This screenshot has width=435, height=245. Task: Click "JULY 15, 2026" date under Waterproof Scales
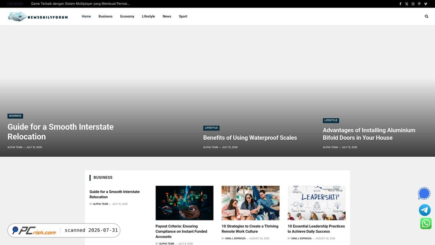[x=230, y=147]
